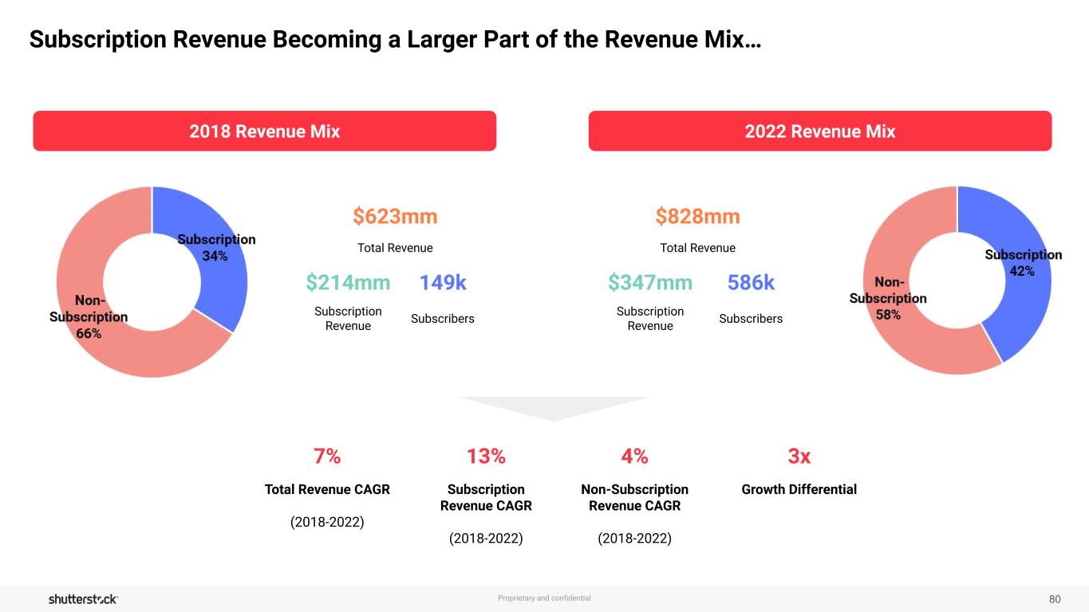Select the $623mm total revenue figure
Viewport: 1089px width, 612px height.
click(x=395, y=217)
